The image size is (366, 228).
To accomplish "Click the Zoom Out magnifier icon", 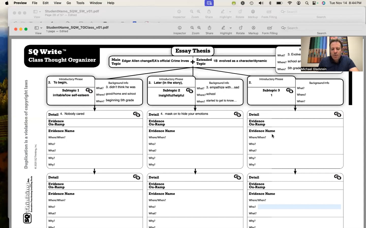I will tap(192, 28).
